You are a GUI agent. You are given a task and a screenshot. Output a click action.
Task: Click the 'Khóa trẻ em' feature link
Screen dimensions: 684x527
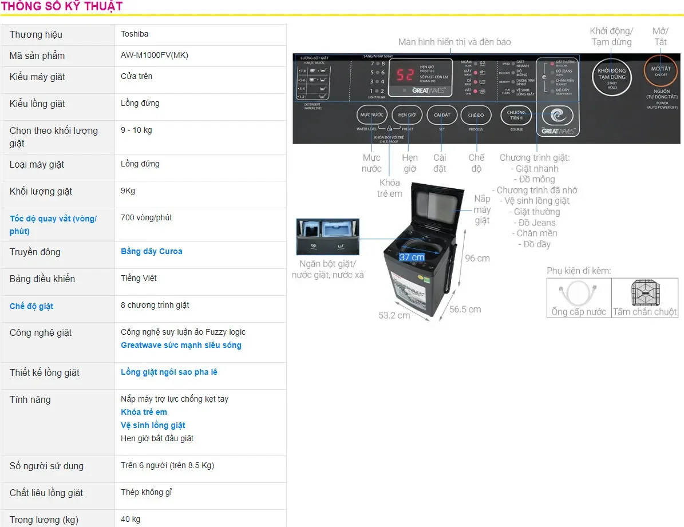144,412
